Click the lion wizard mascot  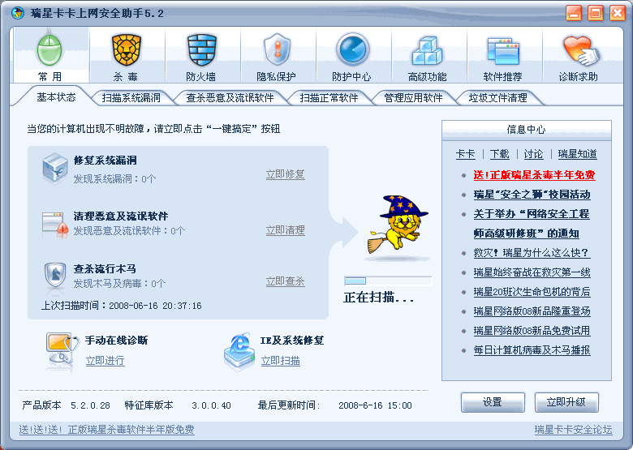398,225
